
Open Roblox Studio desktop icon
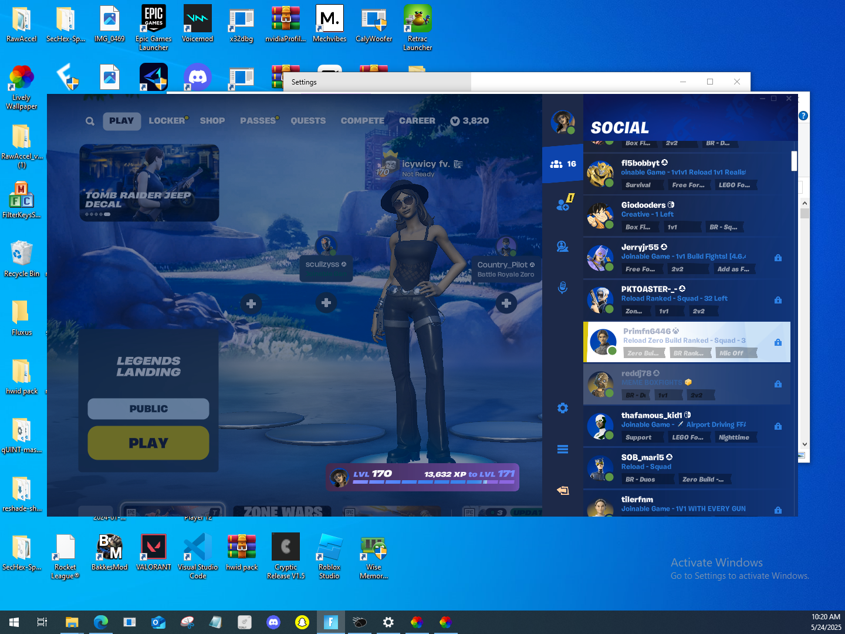[x=329, y=556]
